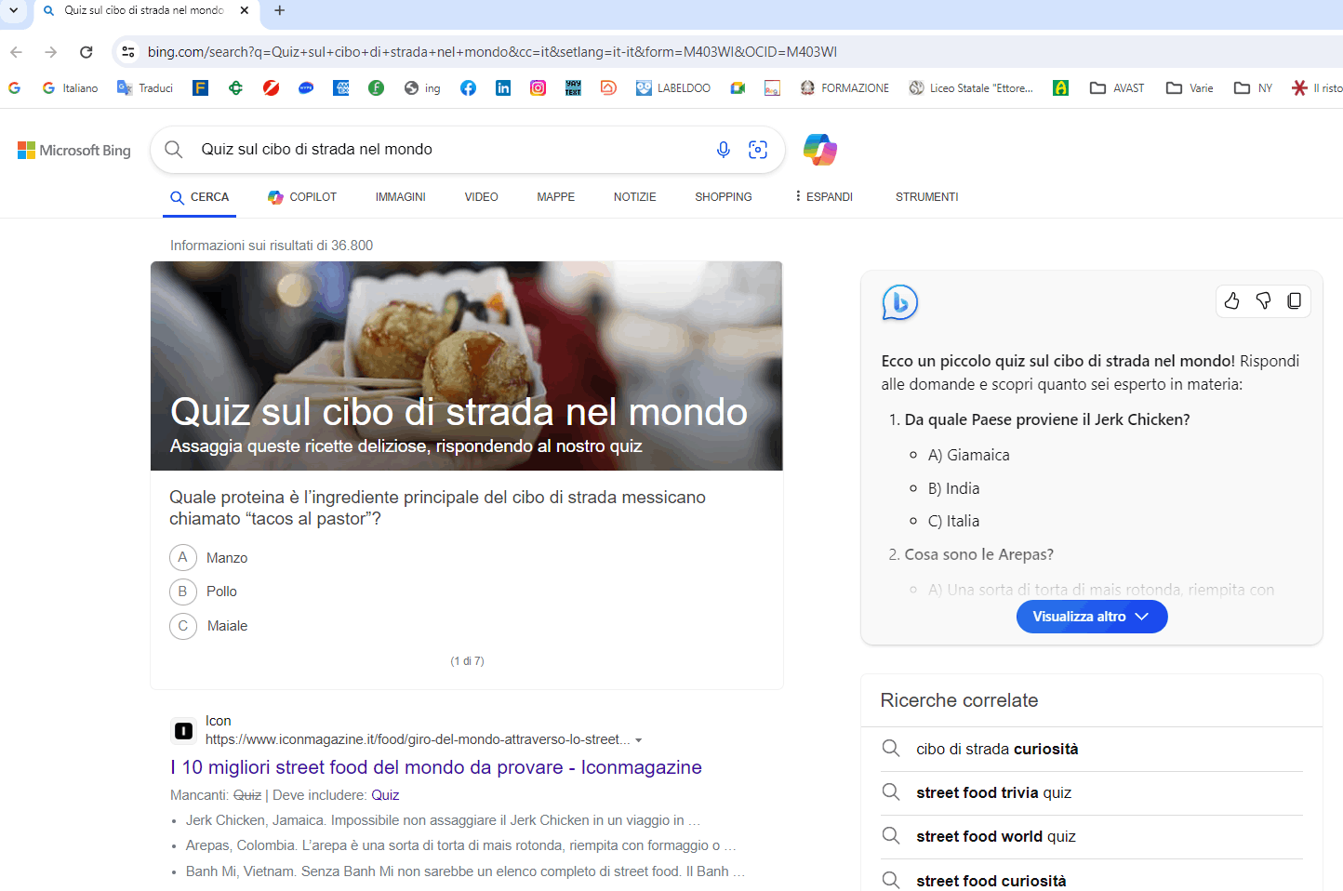The height and width of the screenshot is (891, 1343).
Task: Open the STRUMENTI search tools
Action: coord(927,197)
